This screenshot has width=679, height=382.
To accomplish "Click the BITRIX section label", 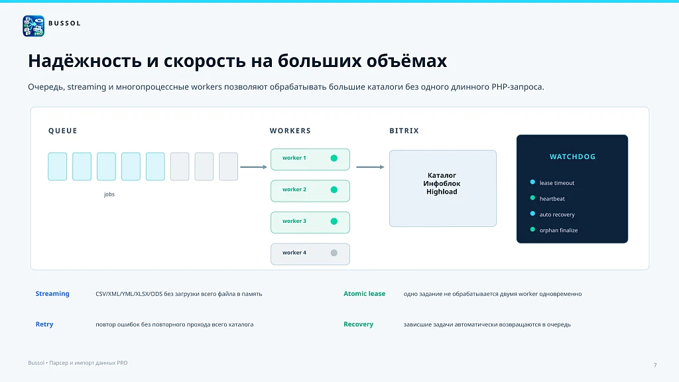I will (404, 131).
